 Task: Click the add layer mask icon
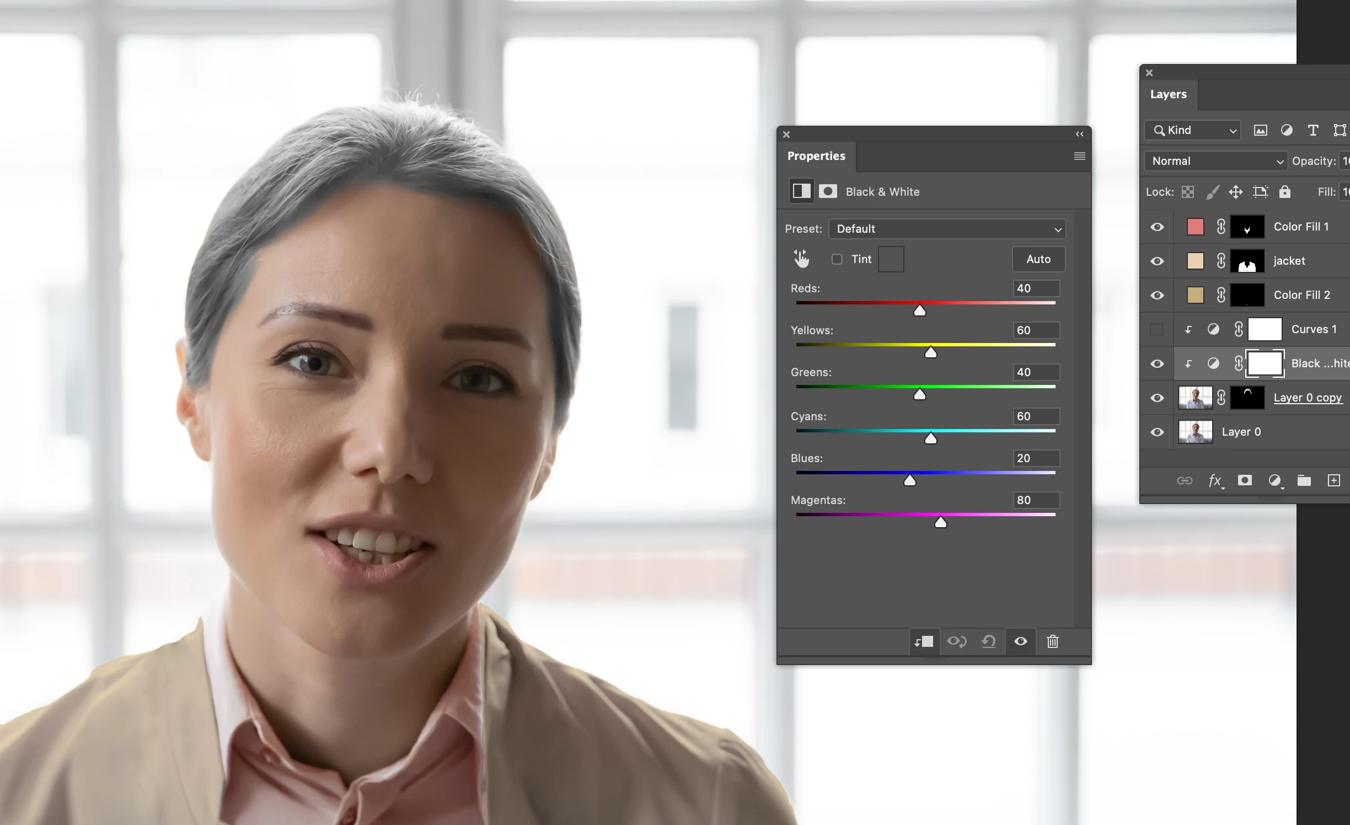coord(1244,480)
